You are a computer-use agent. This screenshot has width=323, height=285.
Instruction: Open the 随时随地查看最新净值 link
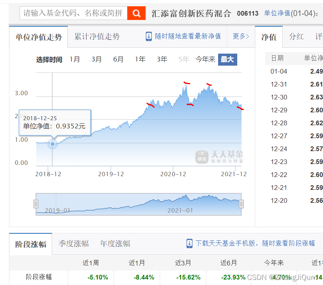[188, 36]
